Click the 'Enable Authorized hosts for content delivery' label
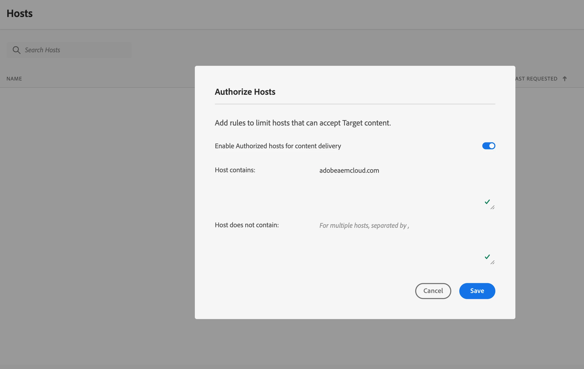 point(278,146)
